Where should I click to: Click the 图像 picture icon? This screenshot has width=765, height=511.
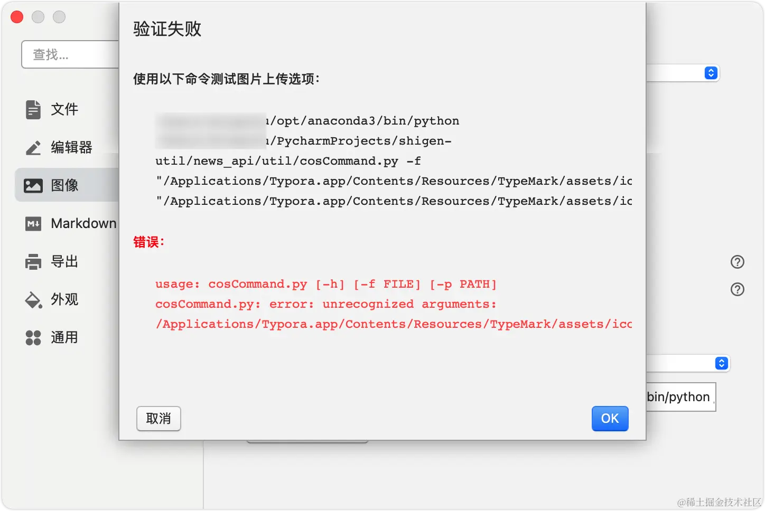click(x=33, y=185)
